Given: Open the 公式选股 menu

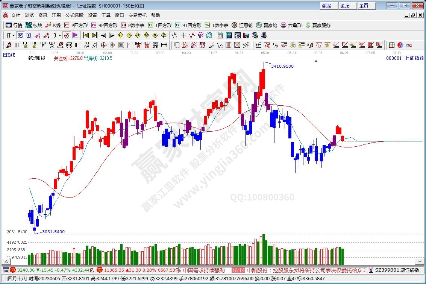Looking at the screenshot, I should click(x=74, y=15).
